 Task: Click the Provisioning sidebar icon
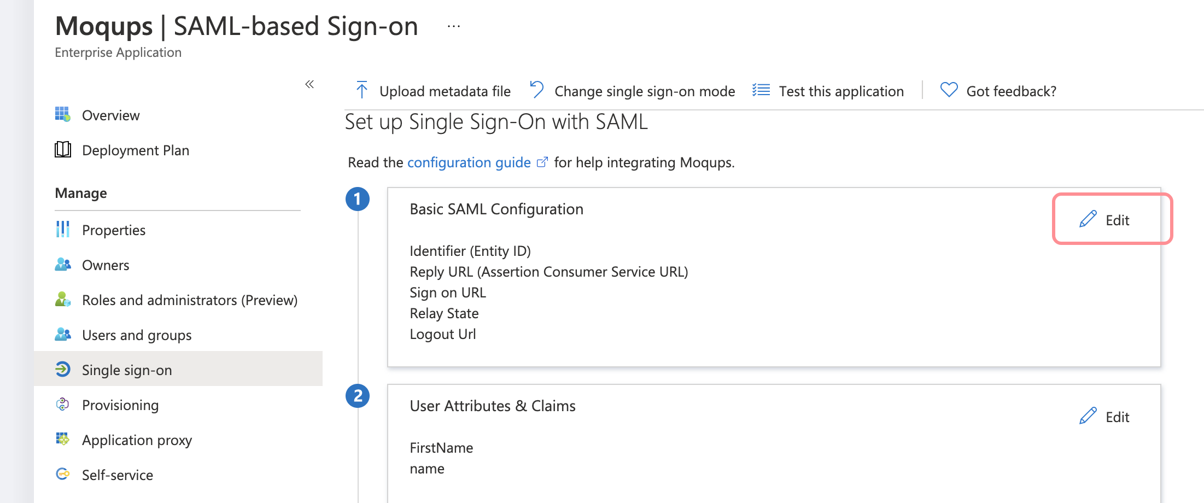(62, 405)
